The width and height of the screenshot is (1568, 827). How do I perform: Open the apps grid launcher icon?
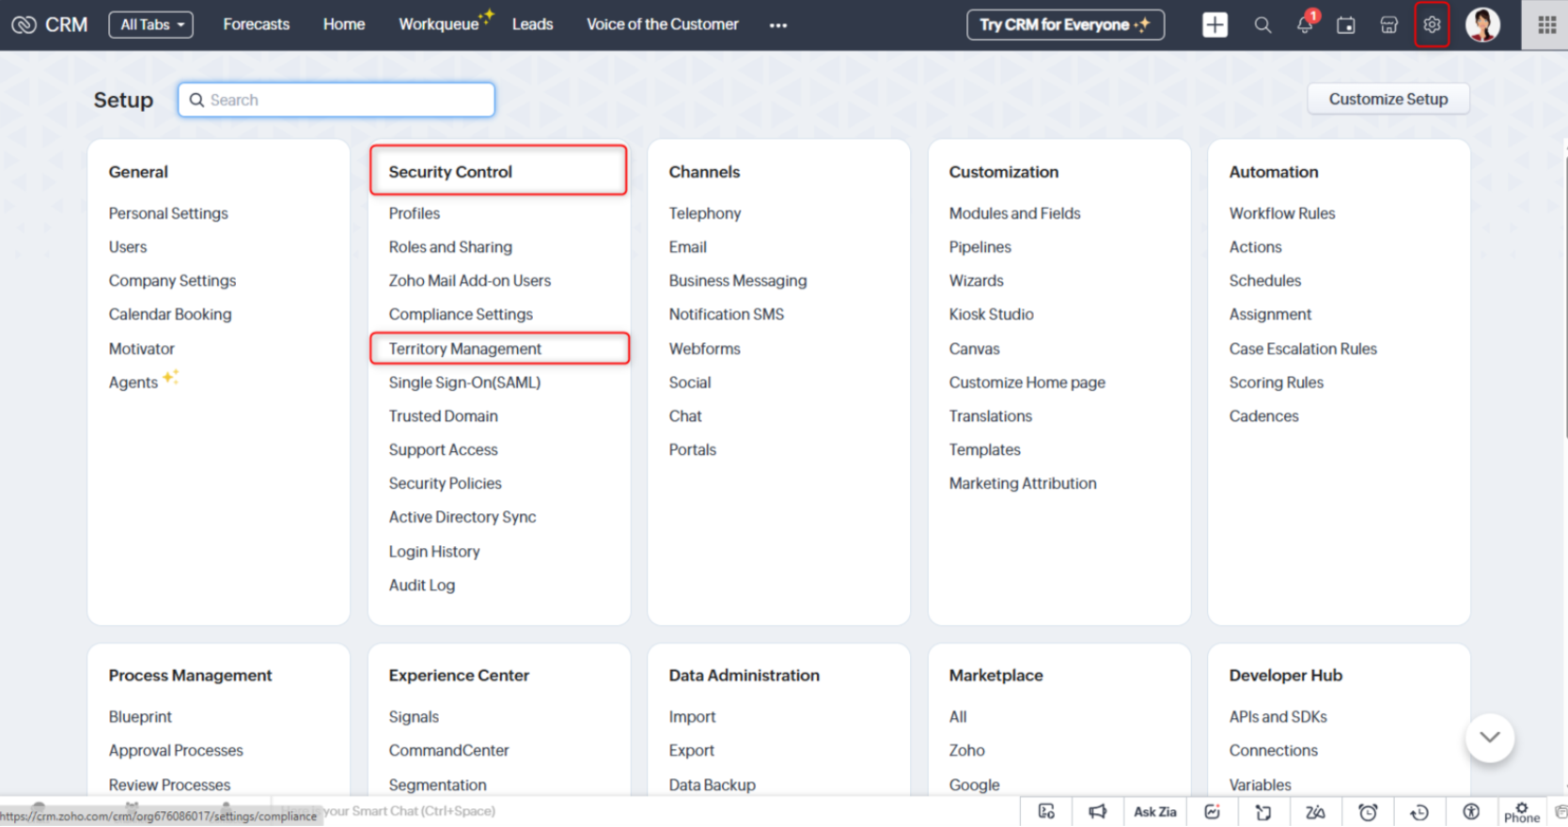point(1546,25)
